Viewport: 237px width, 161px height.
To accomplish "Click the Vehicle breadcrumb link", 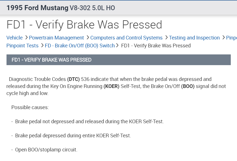I will [x=14, y=38].
